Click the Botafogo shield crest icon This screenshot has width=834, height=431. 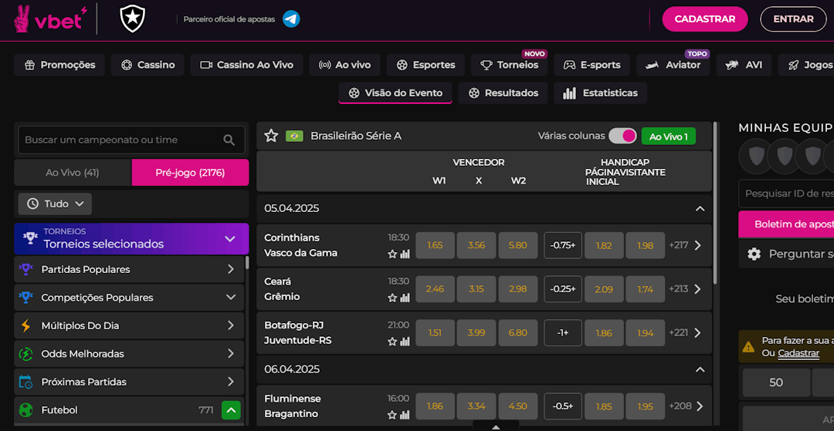(x=133, y=19)
